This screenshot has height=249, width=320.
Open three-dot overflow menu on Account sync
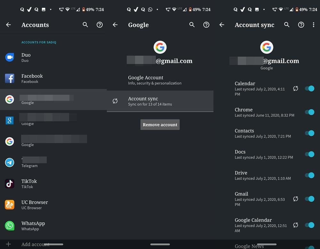click(314, 25)
